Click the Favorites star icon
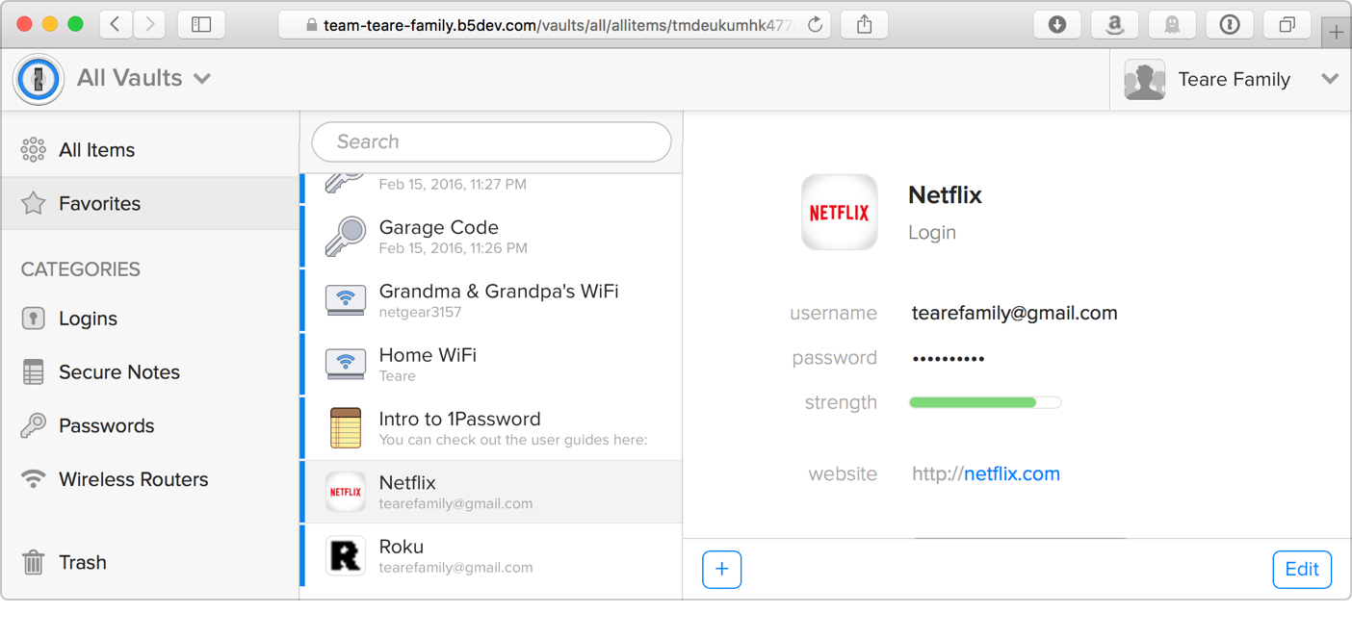The image size is (1352, 639). (34, 202)
